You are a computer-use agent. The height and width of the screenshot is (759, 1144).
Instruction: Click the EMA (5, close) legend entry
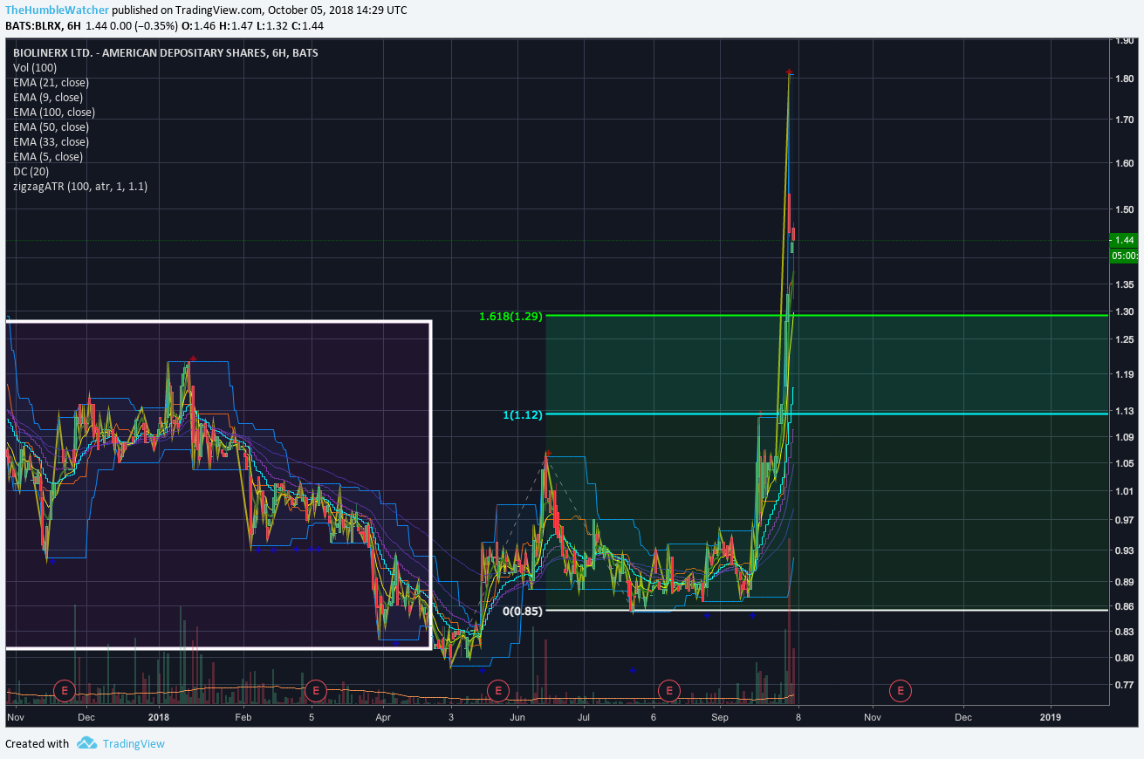pyautogui.click(x=48, y=156)
